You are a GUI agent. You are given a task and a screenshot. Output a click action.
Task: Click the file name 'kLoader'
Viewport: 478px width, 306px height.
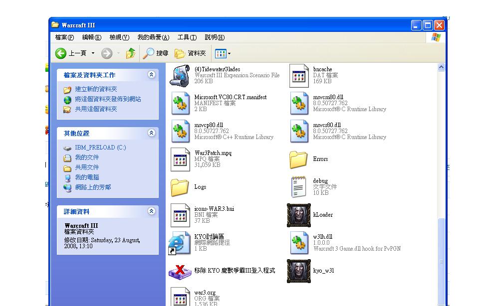click(323, 215)
